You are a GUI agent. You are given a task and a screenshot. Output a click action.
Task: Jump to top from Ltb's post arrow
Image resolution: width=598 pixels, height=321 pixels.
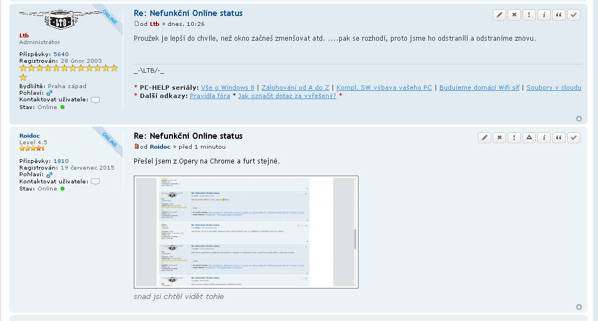pyautogui.click(x=579, y=118)
